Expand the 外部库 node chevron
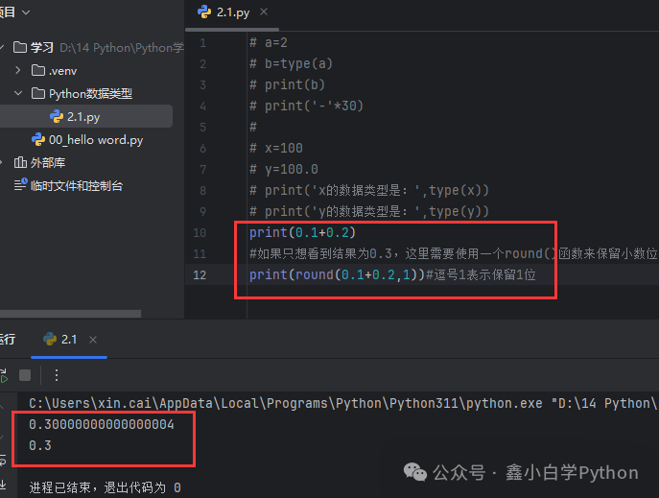 tap(1, 162)
